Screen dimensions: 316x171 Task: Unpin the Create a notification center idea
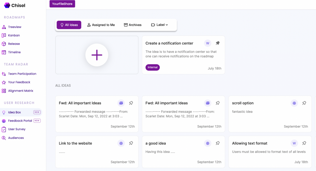pyautogui.click(x=218, y=43)
